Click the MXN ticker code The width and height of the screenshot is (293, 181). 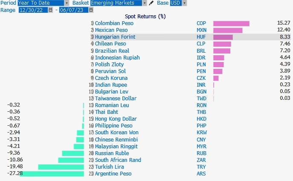click(201, 30)
